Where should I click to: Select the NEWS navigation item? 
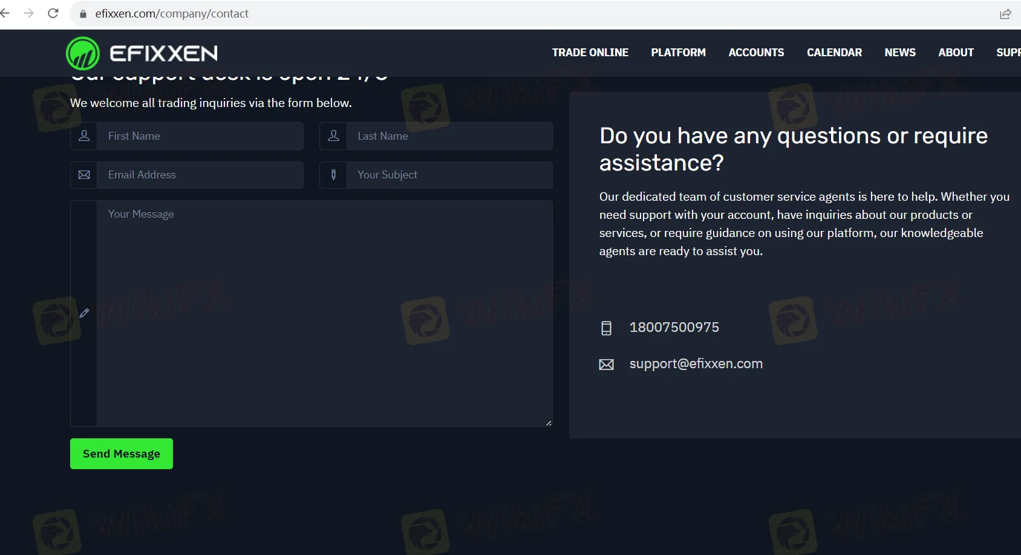click(x=899, y=53)
